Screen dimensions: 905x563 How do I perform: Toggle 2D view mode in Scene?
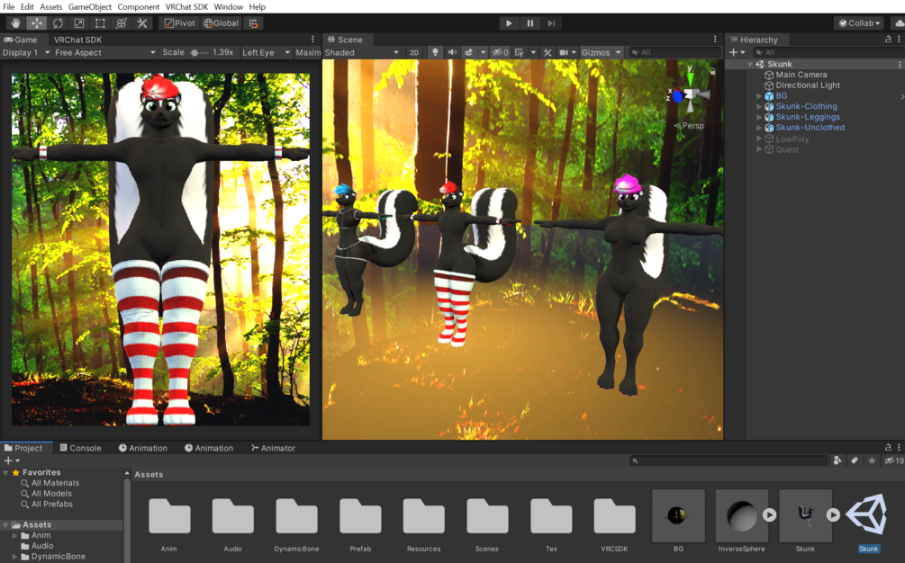coord(414,52)
